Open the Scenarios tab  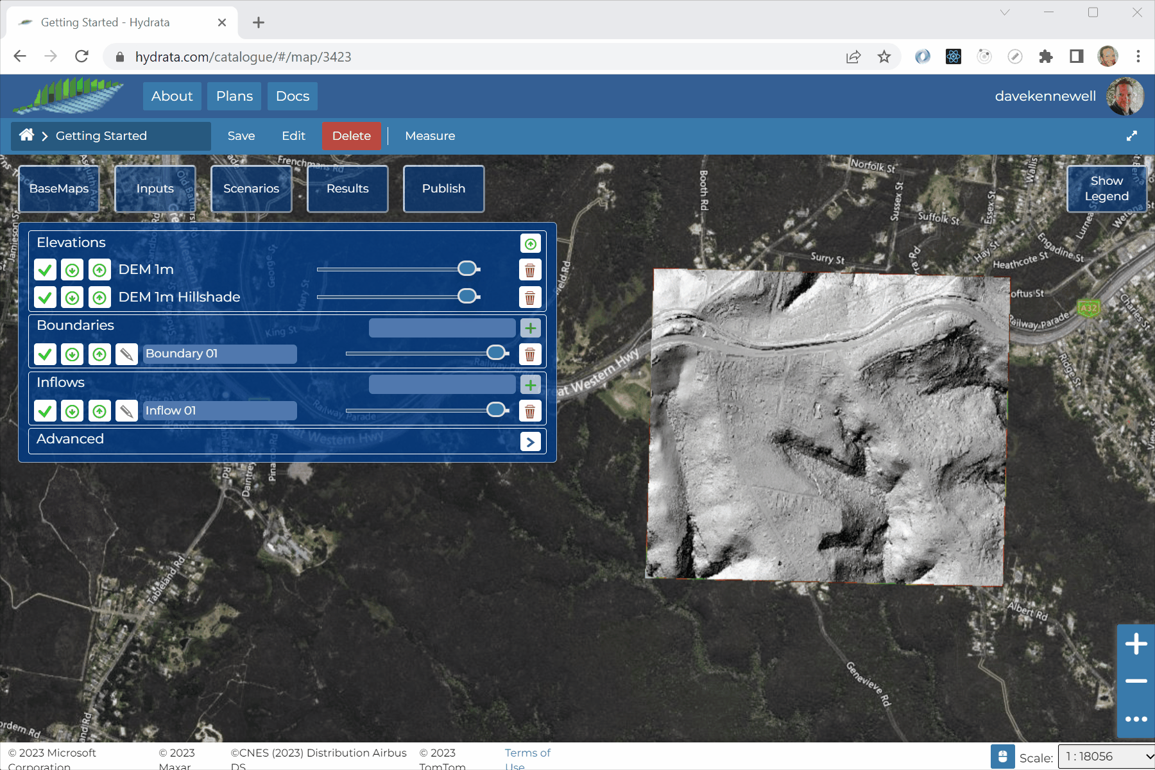point(251,189)
